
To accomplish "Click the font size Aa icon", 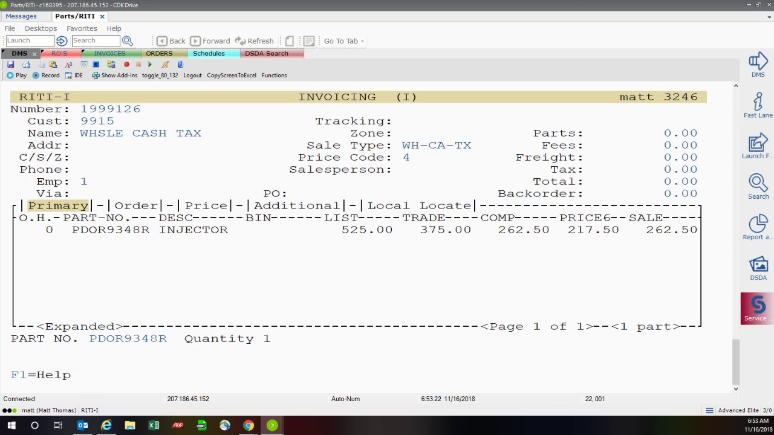I will tap(68, 65).
